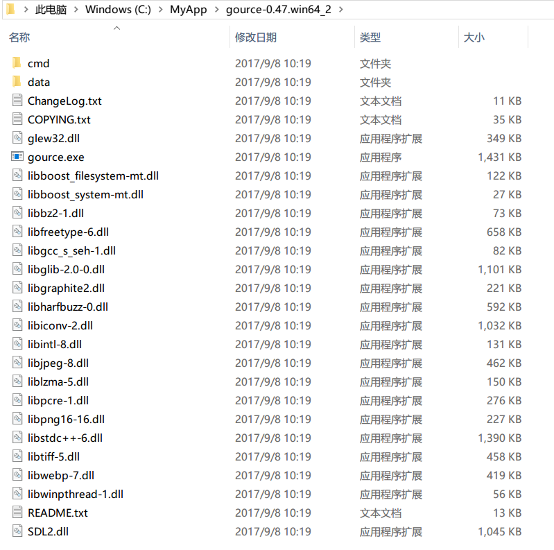Navigate to Windows (C:) in the breadcrumb
Viewport: 554px width, 550px height.
tap(118, 10)
